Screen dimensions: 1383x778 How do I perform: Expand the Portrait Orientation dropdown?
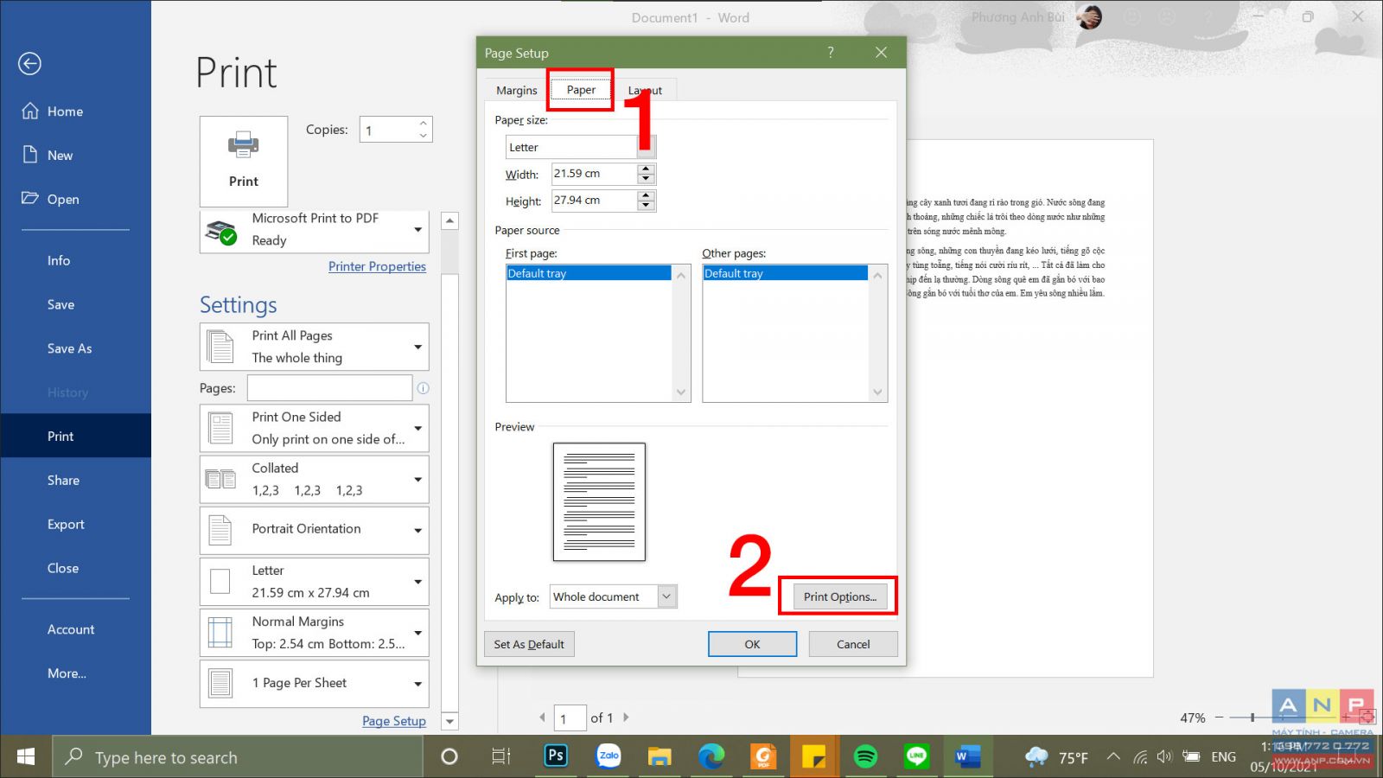(417, 530)
